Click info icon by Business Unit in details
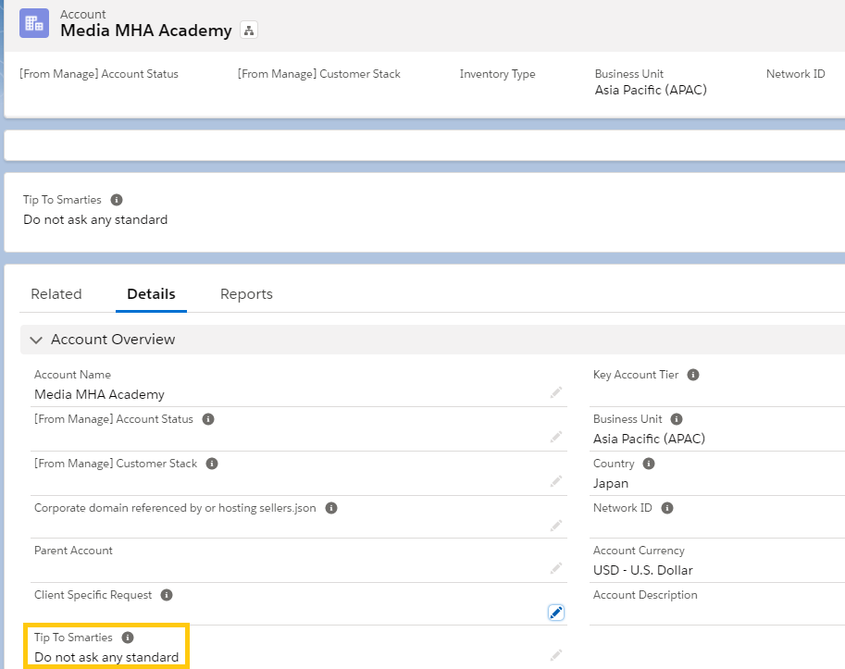Image resolution: width=845 pixels, height=669 pixels. click(x=677, y=419)
